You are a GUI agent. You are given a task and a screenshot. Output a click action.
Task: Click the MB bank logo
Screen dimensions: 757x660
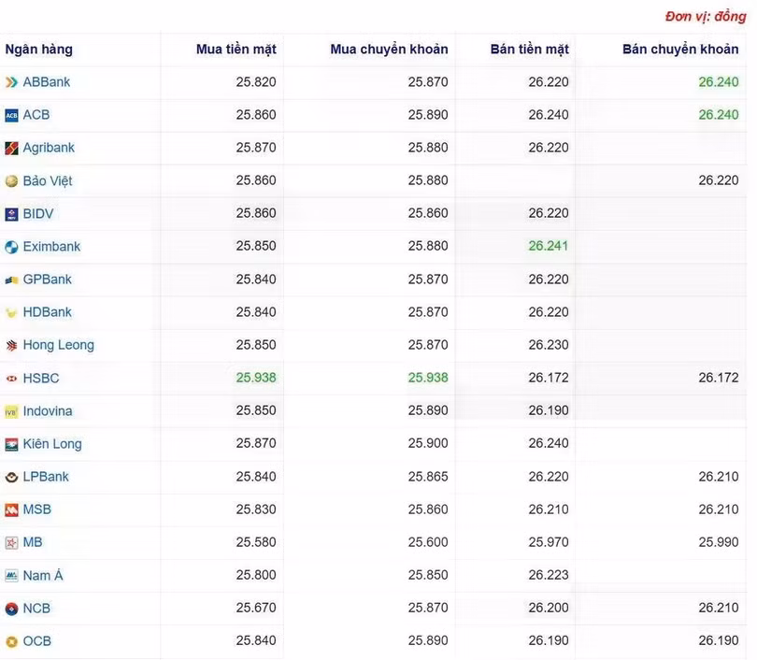pos(10,542)
